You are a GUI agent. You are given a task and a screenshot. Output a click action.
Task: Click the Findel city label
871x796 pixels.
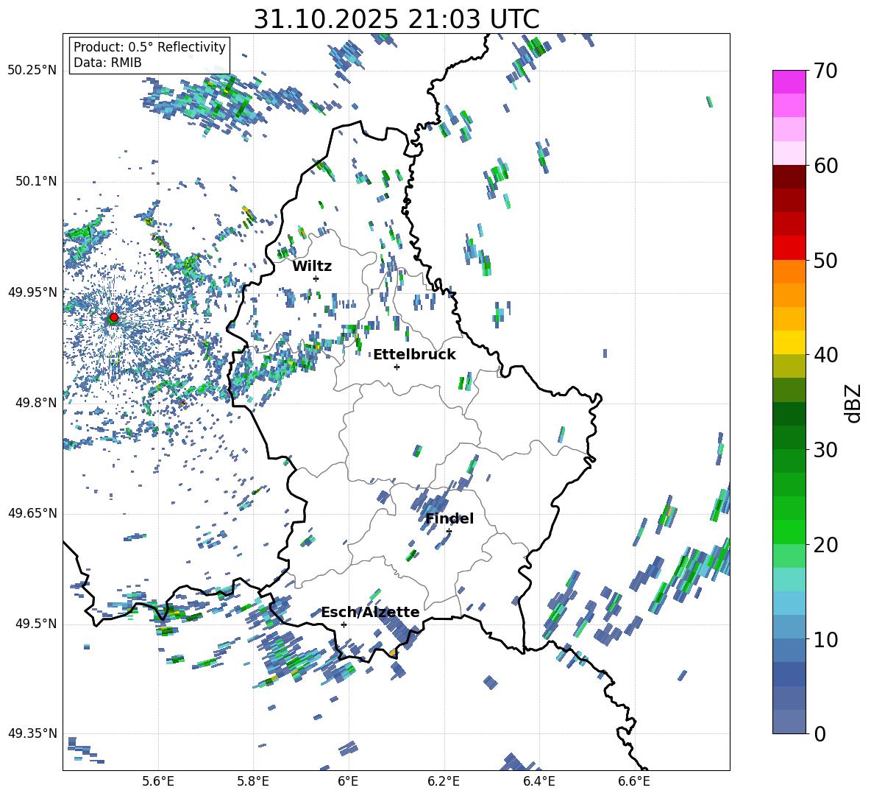(449, 518)
